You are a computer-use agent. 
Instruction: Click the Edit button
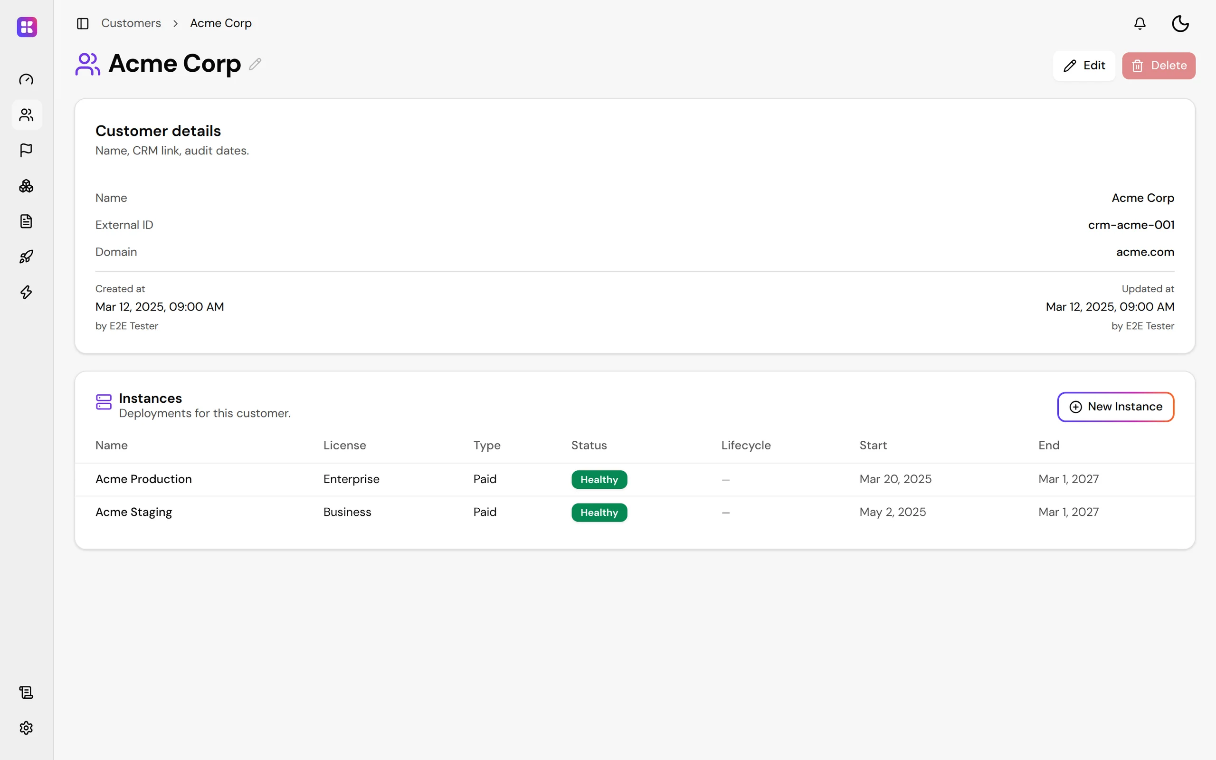[x=1084, y=66]
